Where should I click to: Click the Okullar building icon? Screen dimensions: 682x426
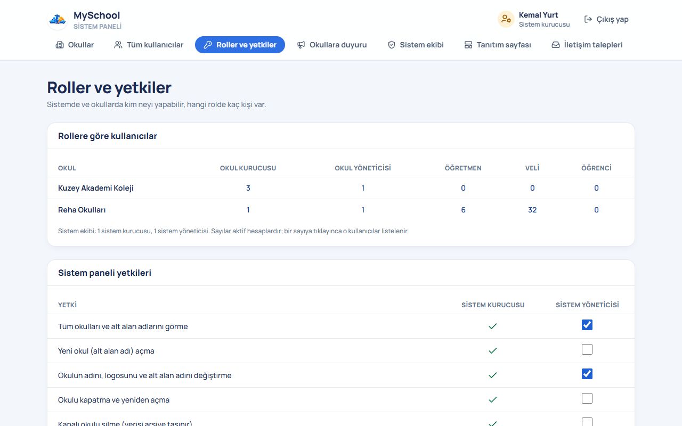tap(60, 45)
